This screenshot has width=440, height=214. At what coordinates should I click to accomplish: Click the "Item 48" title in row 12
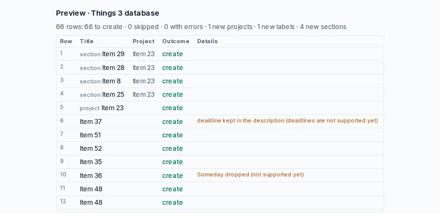point(91,202)
